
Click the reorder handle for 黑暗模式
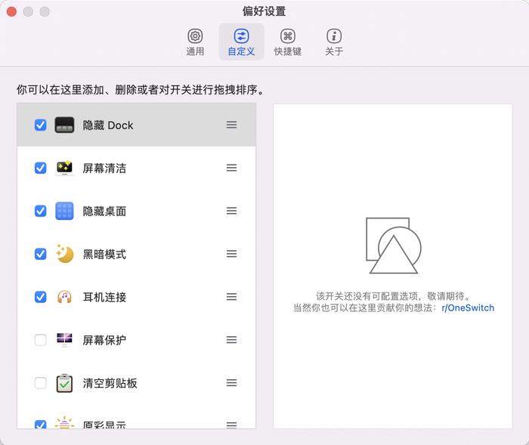(231, 254)
